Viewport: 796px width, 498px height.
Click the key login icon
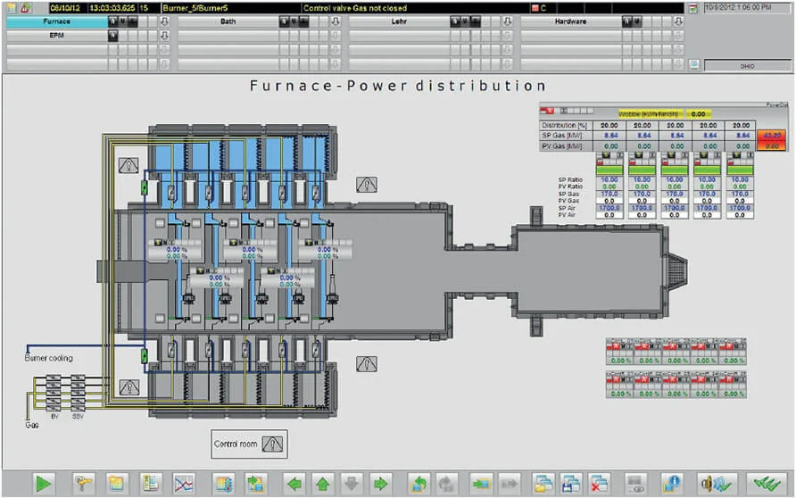pyautogui.click(x=83, y=484)
